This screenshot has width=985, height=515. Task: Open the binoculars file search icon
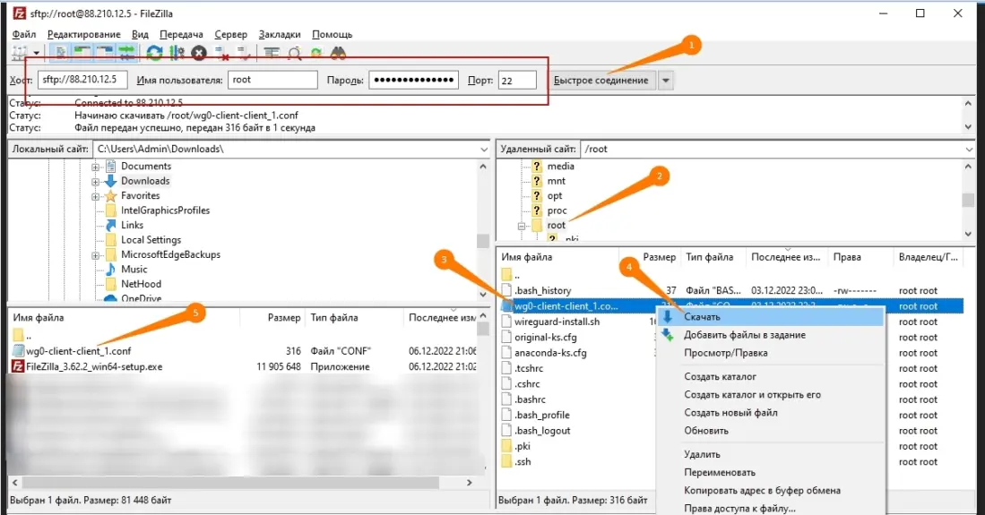click(339, 54)
